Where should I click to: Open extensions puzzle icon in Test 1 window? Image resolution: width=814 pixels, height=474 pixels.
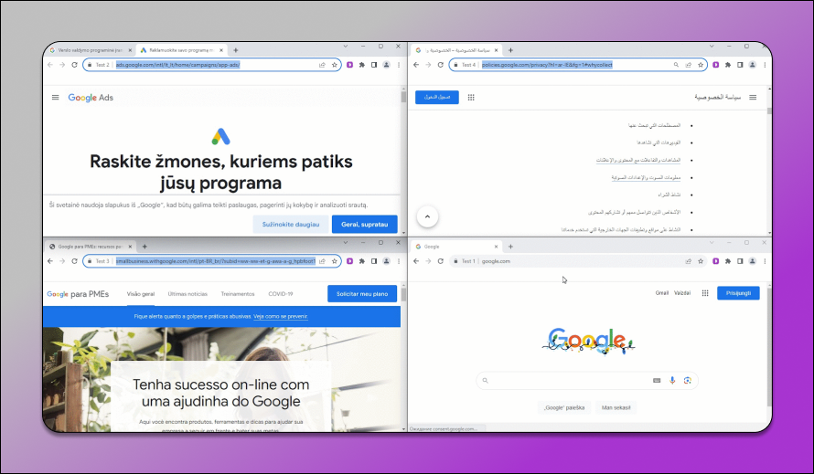coord(728,261)
